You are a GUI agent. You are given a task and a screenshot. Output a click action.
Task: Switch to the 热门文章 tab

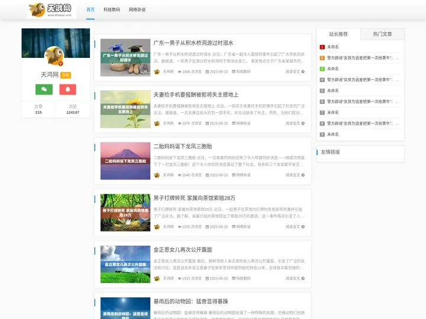coord(382,34)
